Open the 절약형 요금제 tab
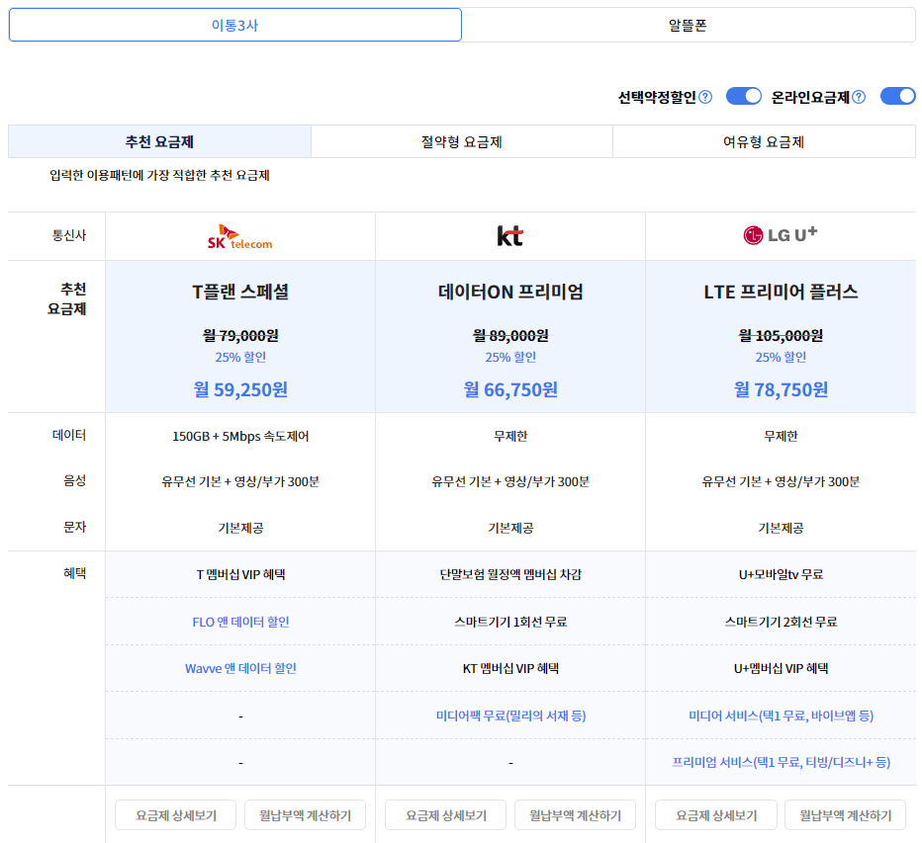The image size is (922, 843). pyautogui.click(x=462, y=141)
